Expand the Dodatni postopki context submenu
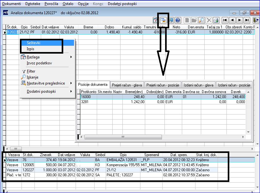260x193 pixels. [x=71, y=91]
